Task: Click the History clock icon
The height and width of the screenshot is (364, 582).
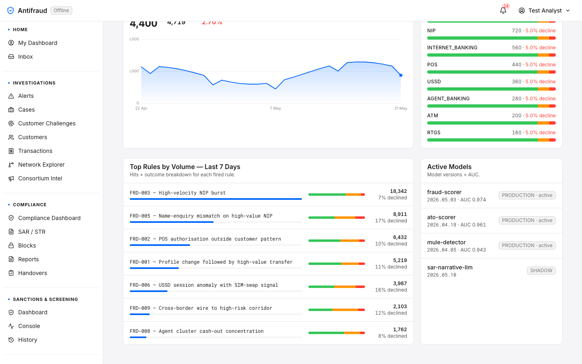Action: (11, 340)
